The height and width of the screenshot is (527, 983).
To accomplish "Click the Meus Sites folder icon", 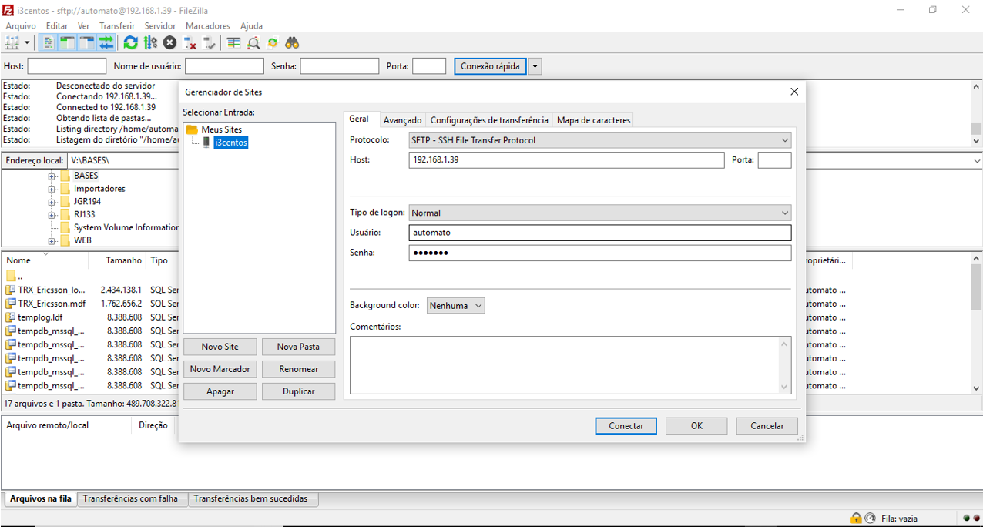I will 193,129.
